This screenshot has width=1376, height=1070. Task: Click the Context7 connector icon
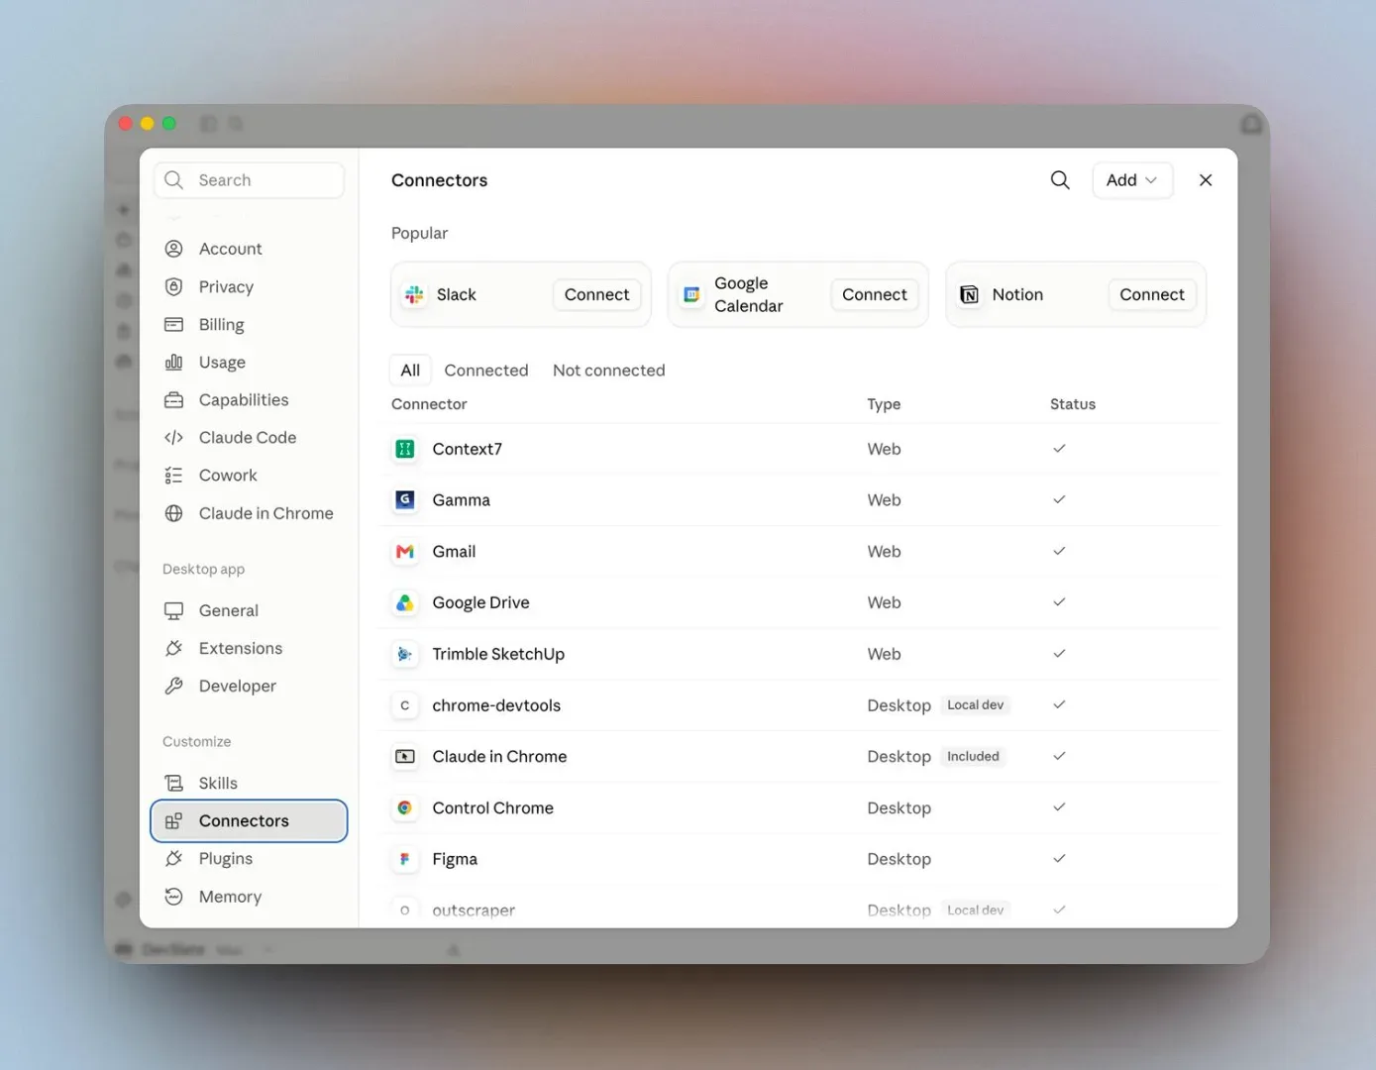coord(405,449)
